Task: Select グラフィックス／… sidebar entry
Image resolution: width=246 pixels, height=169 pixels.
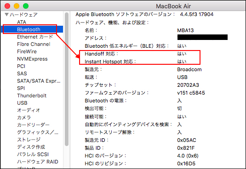Action: tap(38, 132)
